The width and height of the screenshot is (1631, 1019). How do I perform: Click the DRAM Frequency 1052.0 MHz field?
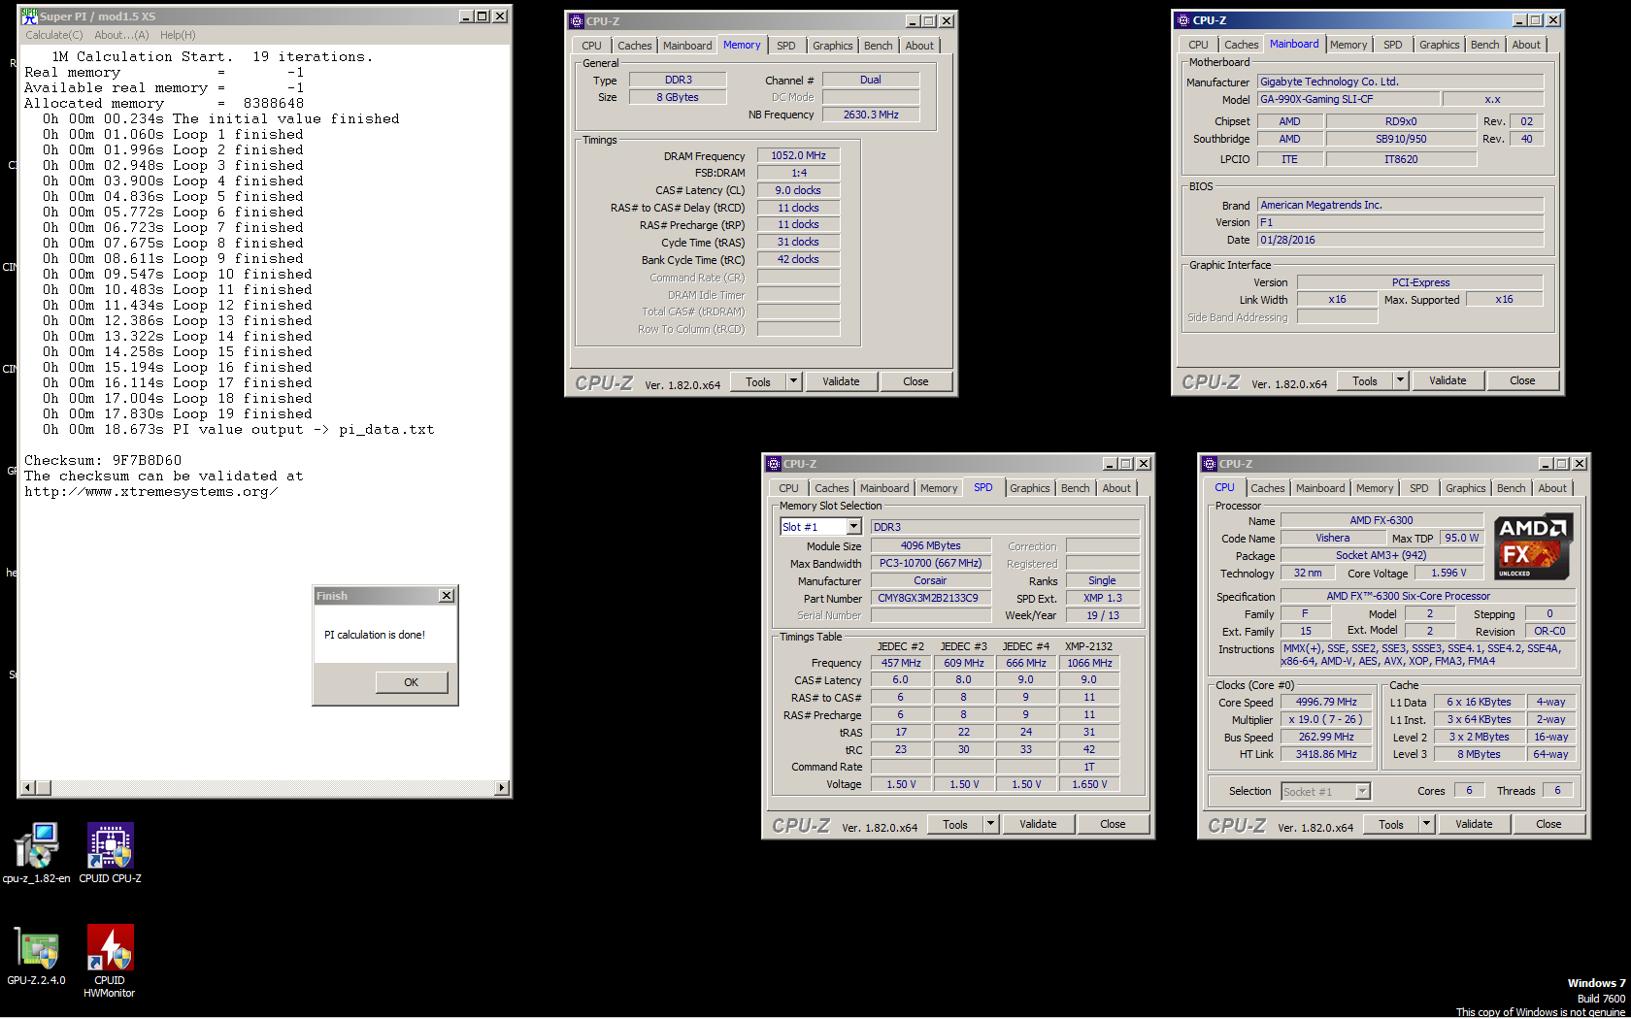798,155
